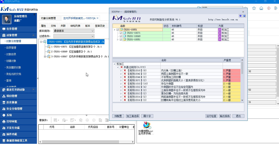Viewport: 279px width, 145px height.
Task: Click the UG model file thumbnail icon
Action: [x=147, y=125]
